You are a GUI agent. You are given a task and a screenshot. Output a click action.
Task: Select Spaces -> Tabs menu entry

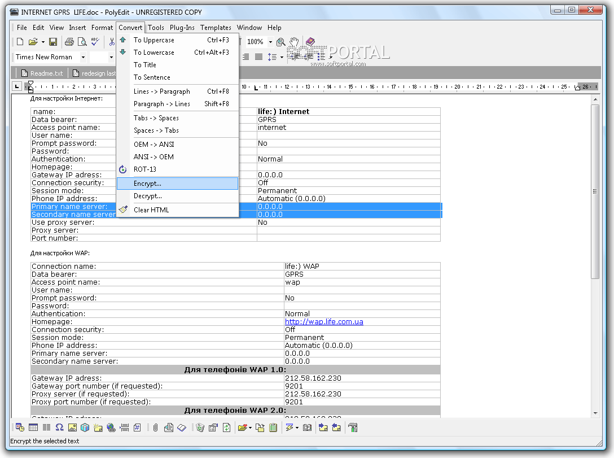click(177, 130)
